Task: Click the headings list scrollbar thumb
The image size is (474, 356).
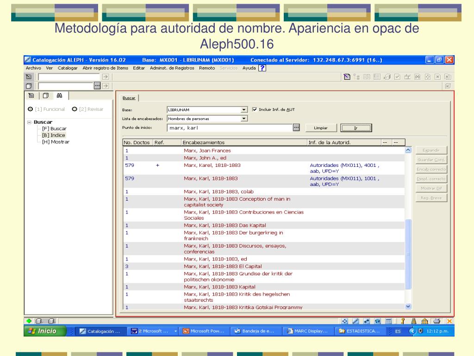Action: point(408,254)
